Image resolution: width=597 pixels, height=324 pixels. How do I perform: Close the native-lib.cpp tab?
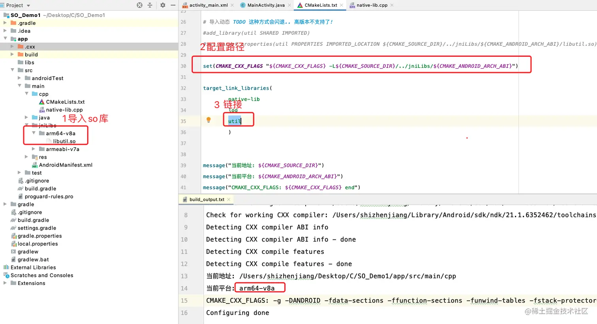392,5
